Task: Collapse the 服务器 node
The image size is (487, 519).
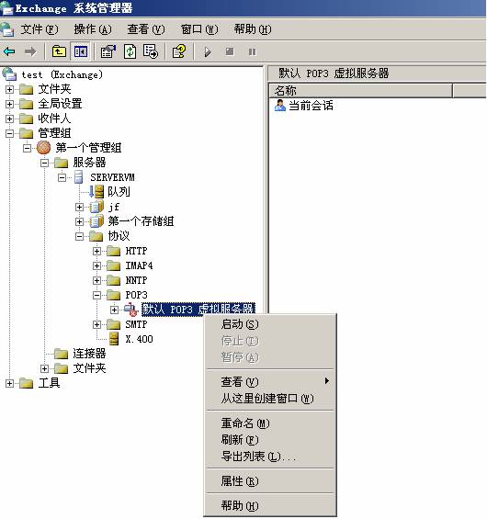Action: pos(44,163)
